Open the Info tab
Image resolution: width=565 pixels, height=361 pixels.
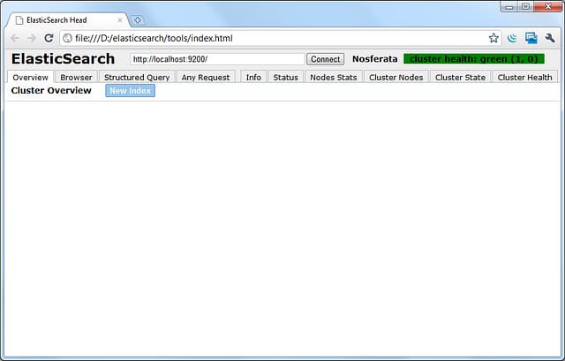(253, 77)
